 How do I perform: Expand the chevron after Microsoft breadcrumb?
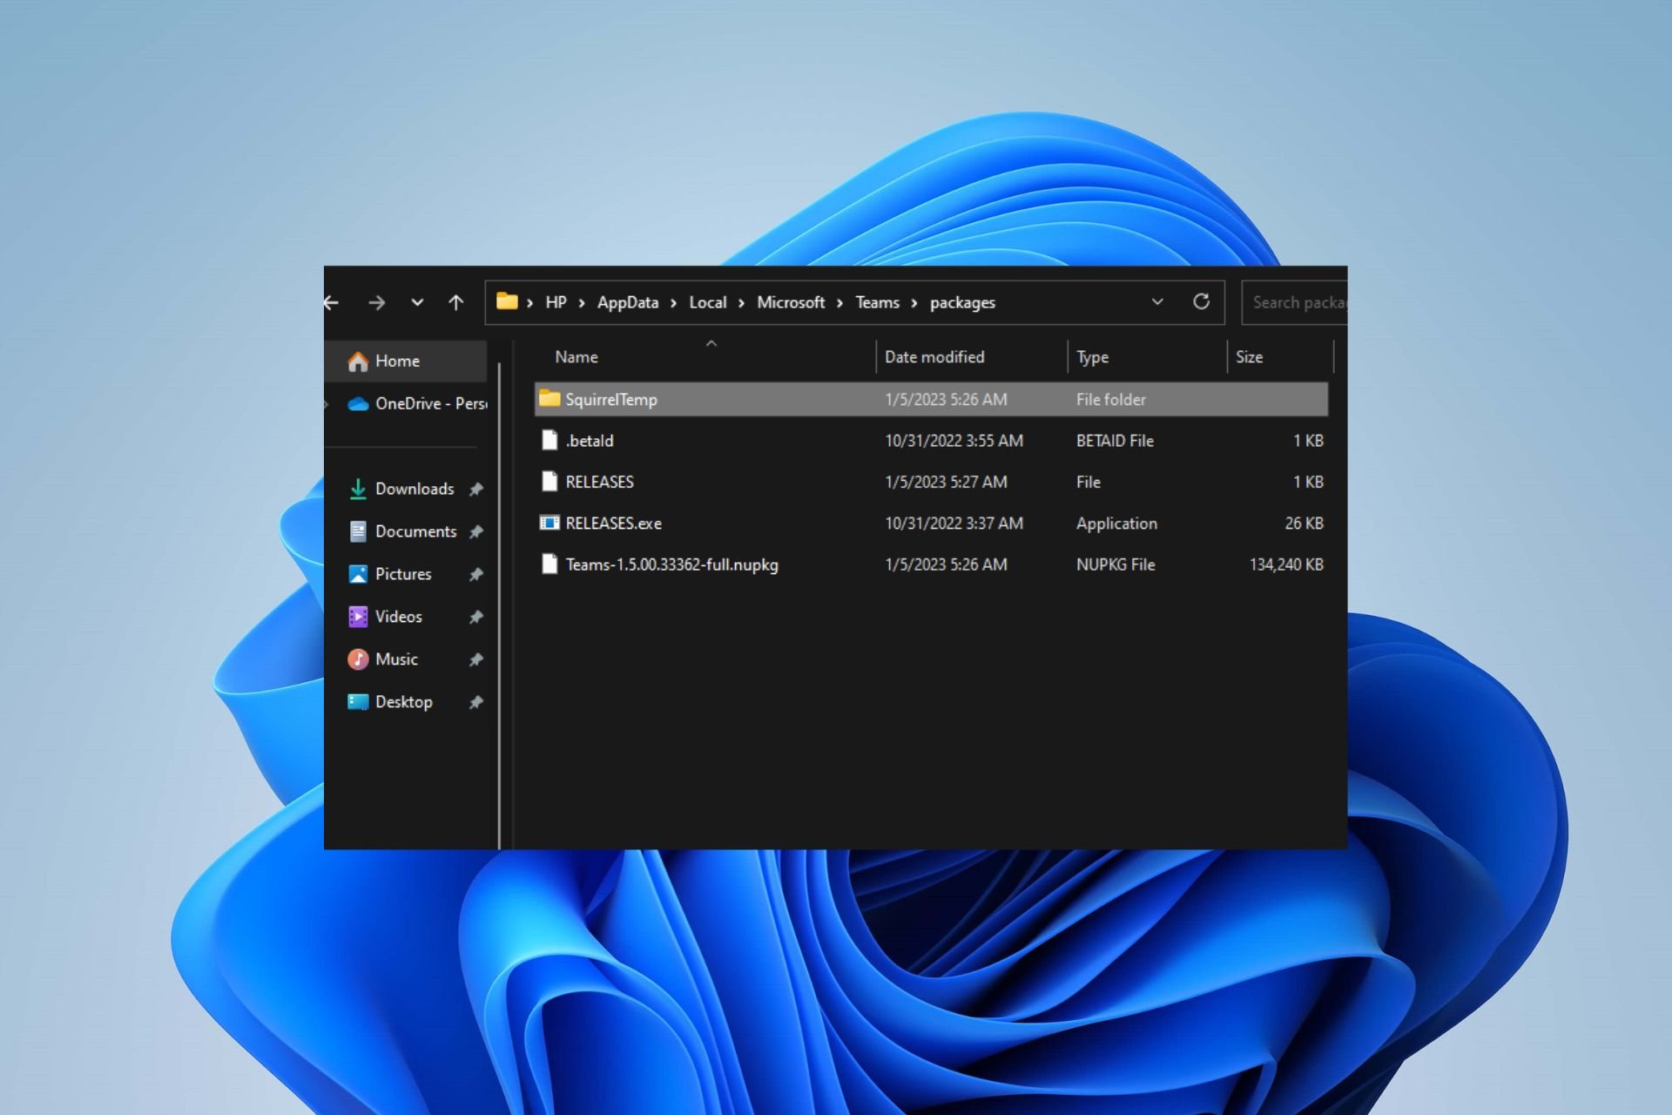coord(839,303)
